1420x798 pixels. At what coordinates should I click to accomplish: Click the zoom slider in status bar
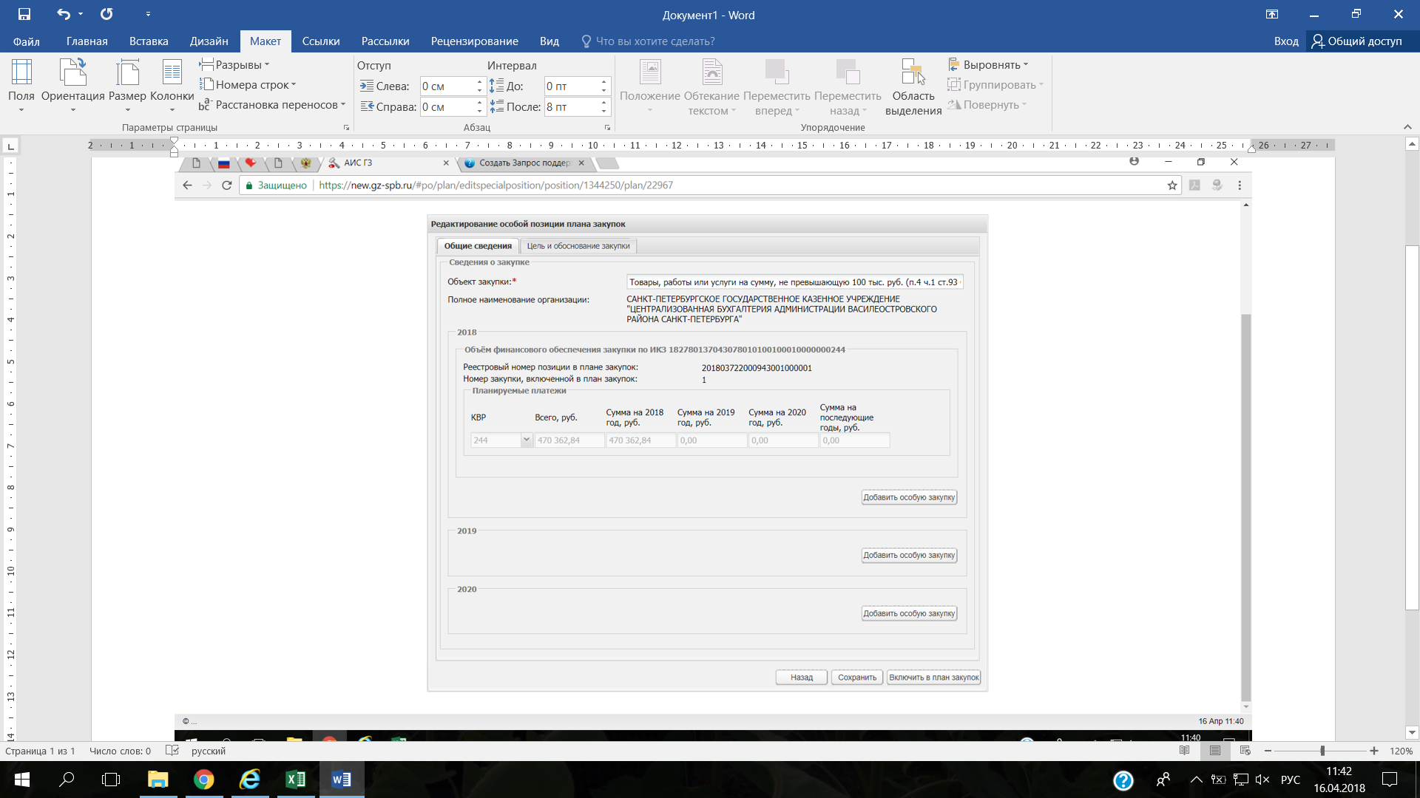pyautogui.click(x=1322, y=751)
